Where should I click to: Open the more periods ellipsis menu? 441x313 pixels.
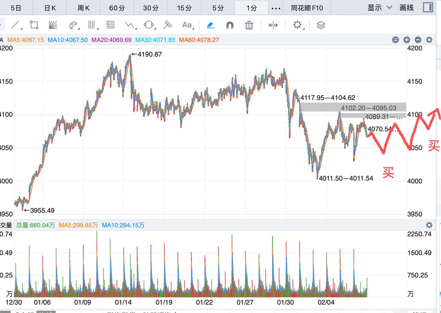[276, 8]
